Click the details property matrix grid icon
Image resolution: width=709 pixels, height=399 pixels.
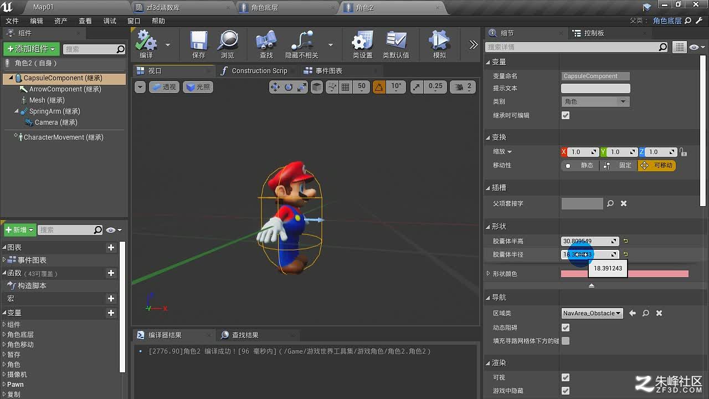pyautogui.click(x=680, y=48)
